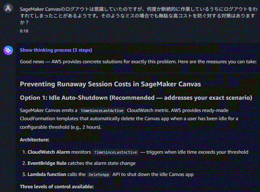Click Three levels of control available text
This screenshot has width=260, height=192.
[57, 186]
